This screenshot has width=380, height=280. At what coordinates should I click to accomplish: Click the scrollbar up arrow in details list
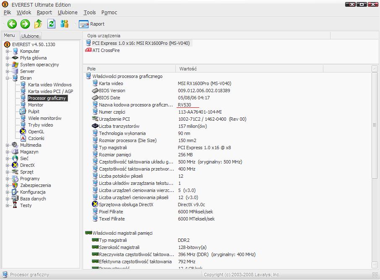tap(375, 69)
